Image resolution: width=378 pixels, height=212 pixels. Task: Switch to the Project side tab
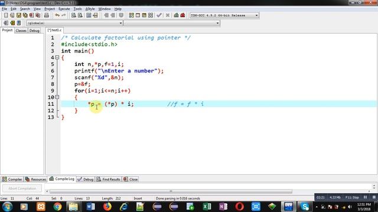[x=7, y=30]
